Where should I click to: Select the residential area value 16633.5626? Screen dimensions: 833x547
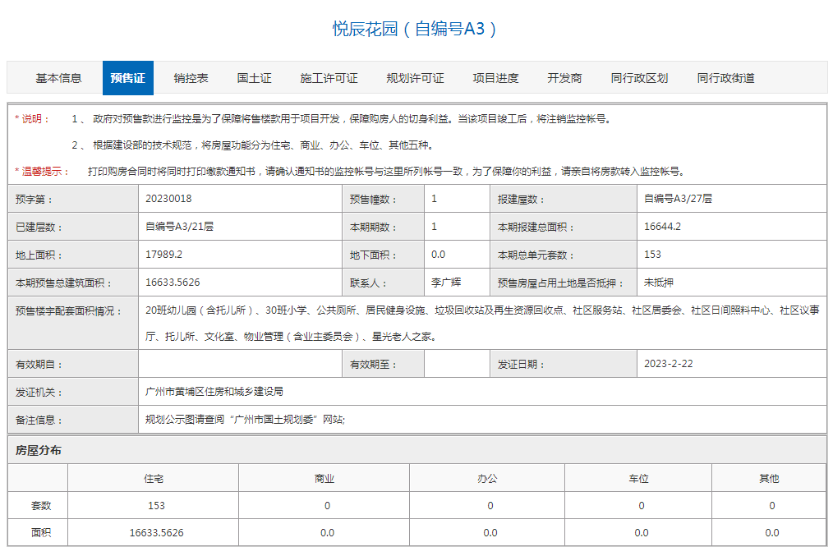coord(153,531)
